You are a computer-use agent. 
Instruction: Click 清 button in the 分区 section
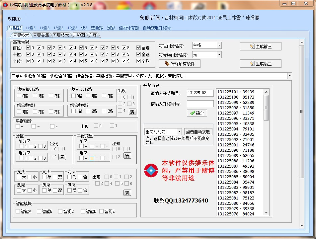point(62,157)
